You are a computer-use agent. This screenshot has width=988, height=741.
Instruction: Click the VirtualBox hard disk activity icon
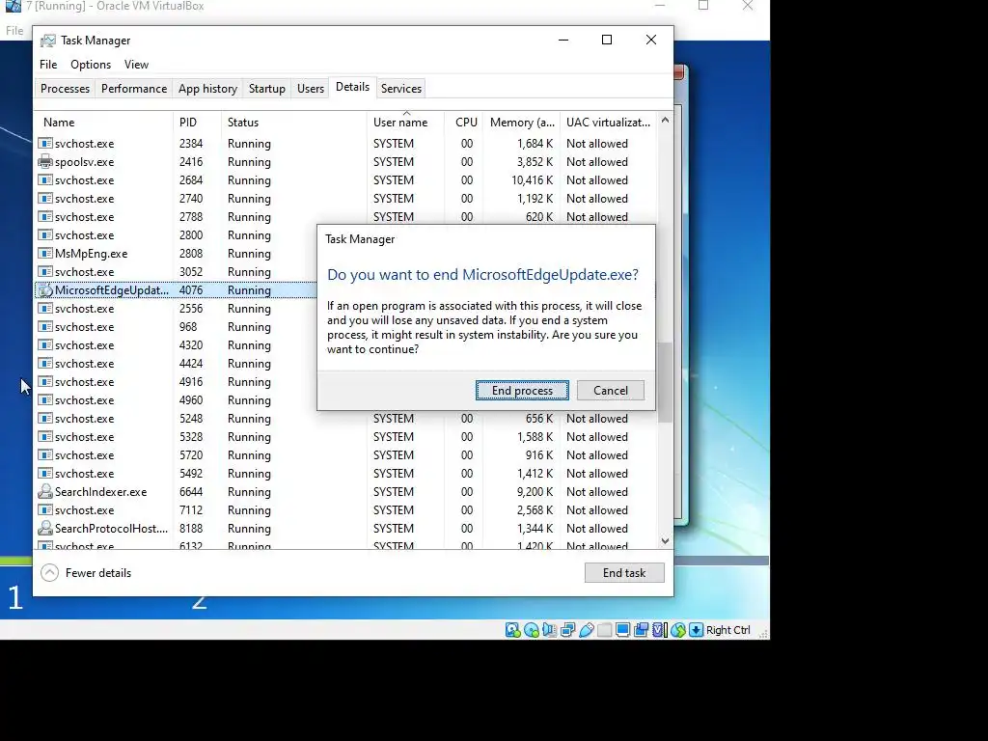click(x=512, y=630)
